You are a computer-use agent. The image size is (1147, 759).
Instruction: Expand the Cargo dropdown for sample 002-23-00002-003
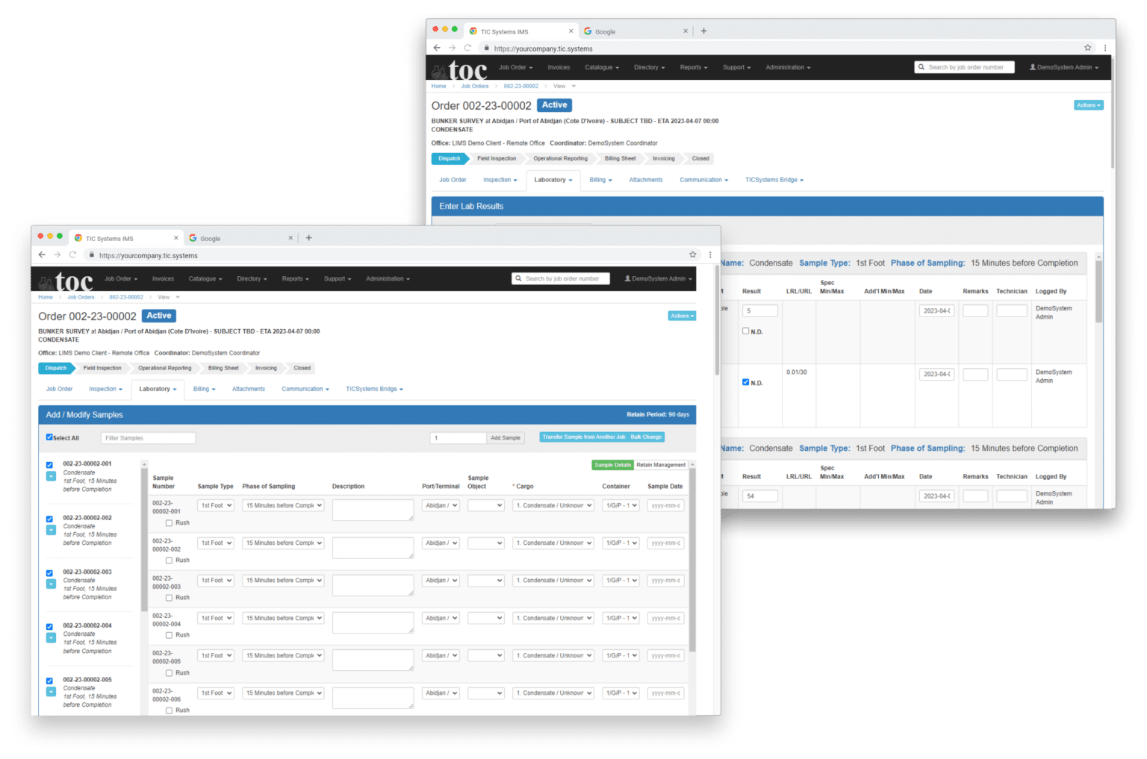553,581
